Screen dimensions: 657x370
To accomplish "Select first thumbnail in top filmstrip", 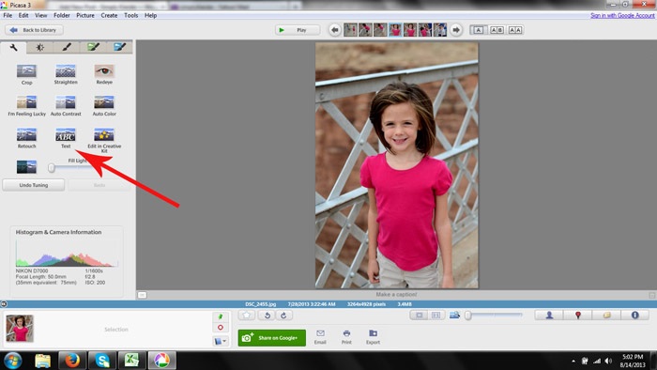I will (x=350, y=30).
